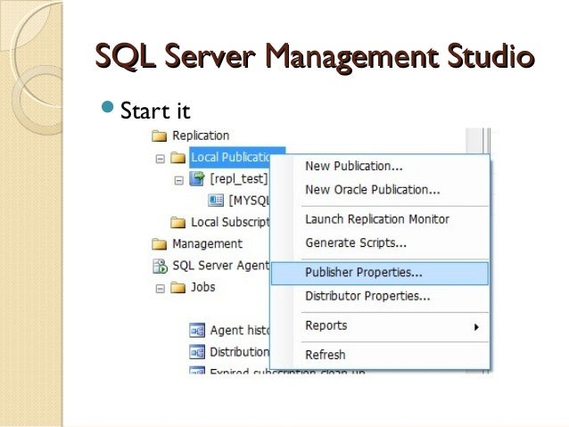Select the Jobs tree label
This screenshot has height=427, width=569.
coord(202,287)
